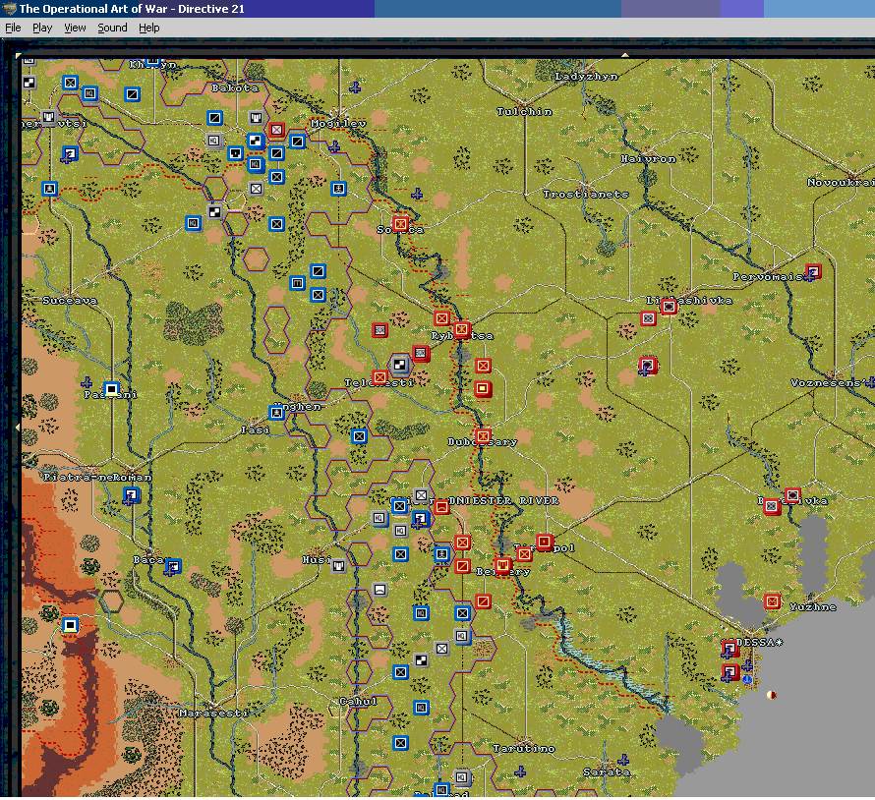
Task: Open the Sound menu
Action: coord(112,28)
